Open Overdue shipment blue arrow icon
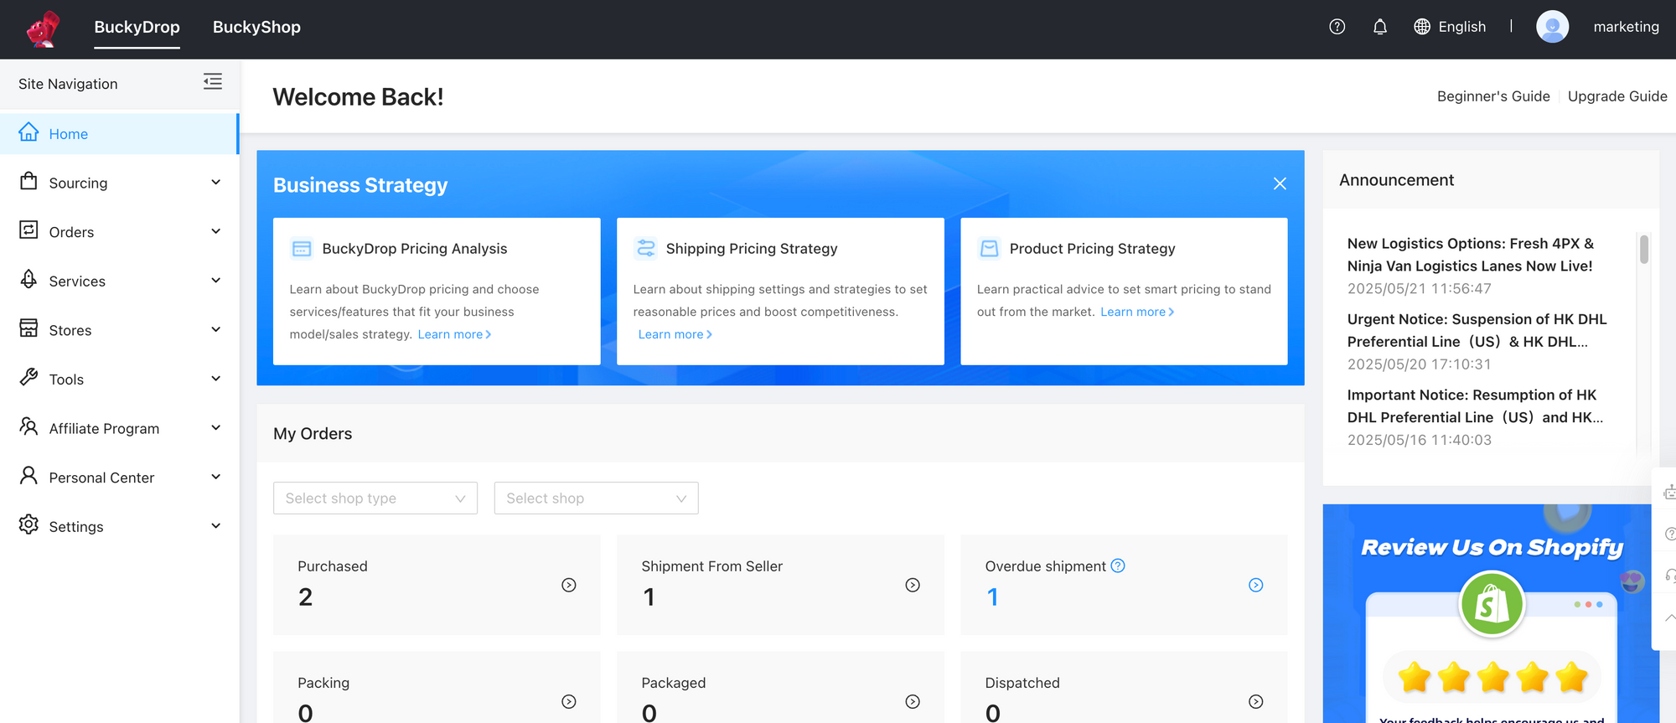Viewport: 1676px width, 723px height. pos(1255,585)
